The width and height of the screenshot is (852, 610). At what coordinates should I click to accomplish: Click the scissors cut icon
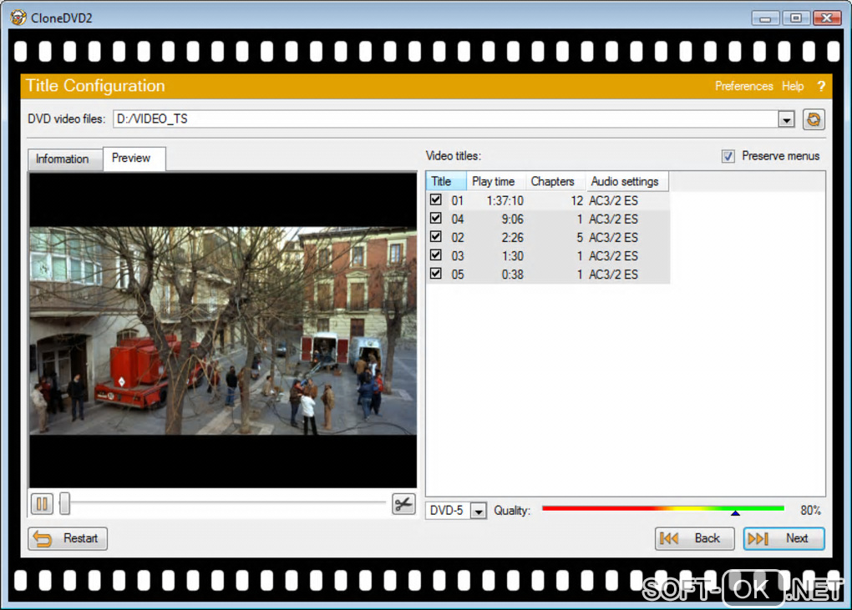point(403,504)
